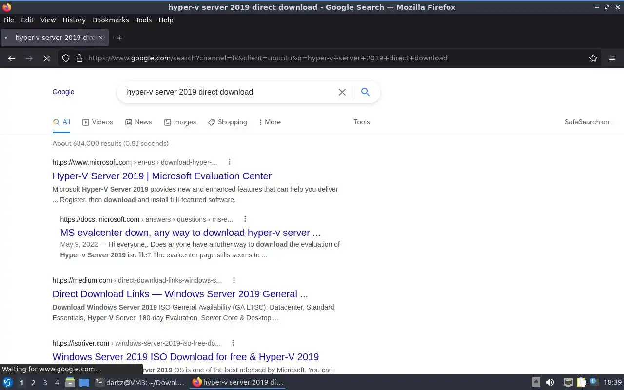Switch to workspace 3
This screenshot has width=624, height=390.
pos(45,383)
